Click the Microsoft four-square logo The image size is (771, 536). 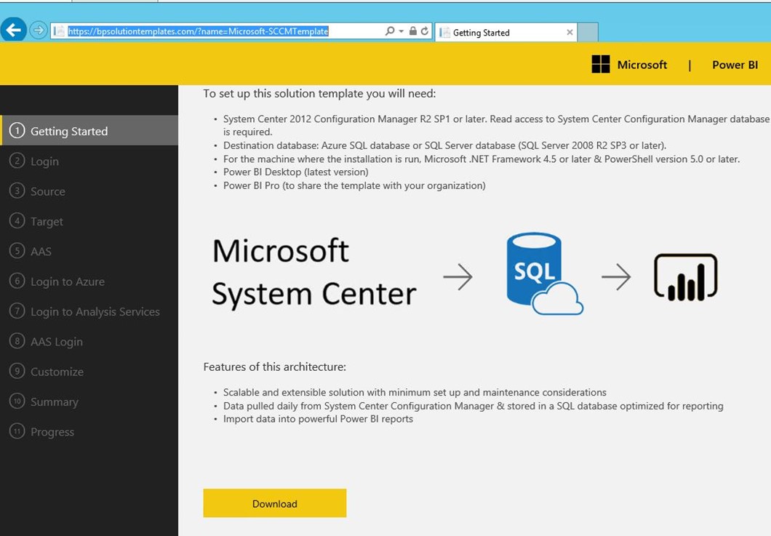600,65
